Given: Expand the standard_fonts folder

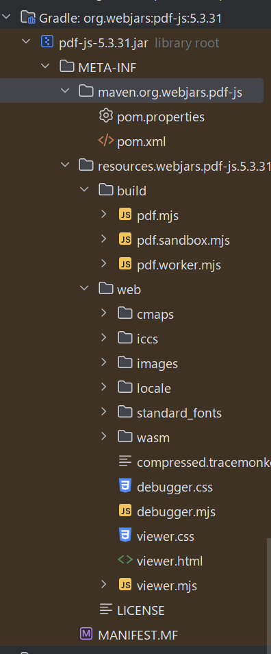Looking at the screenshot, I should pos(104,412).
